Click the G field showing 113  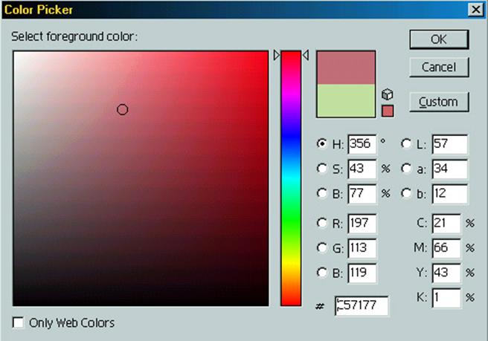point(362,248)
